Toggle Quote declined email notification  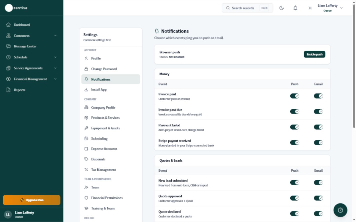pyautogui.click(x=318, y=214)
